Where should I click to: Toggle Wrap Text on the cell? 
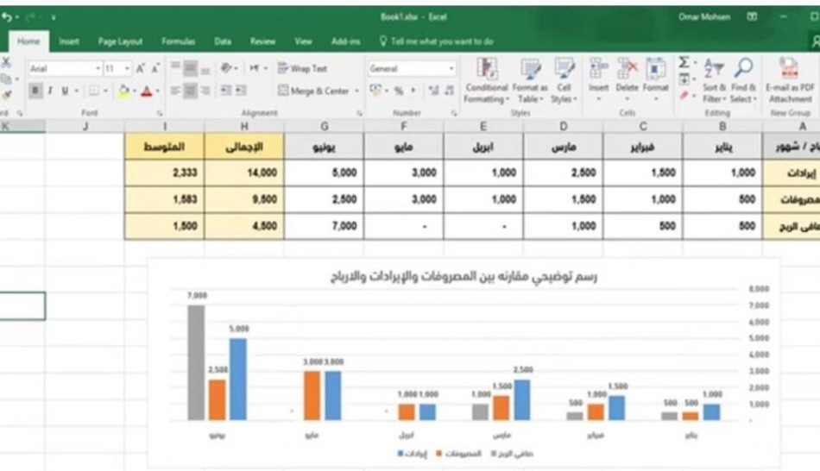[x=303, y=68]
